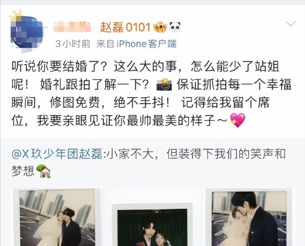Open the pixelated user avatar
This screenshot has height=246, width=305.
coord(27,32)
